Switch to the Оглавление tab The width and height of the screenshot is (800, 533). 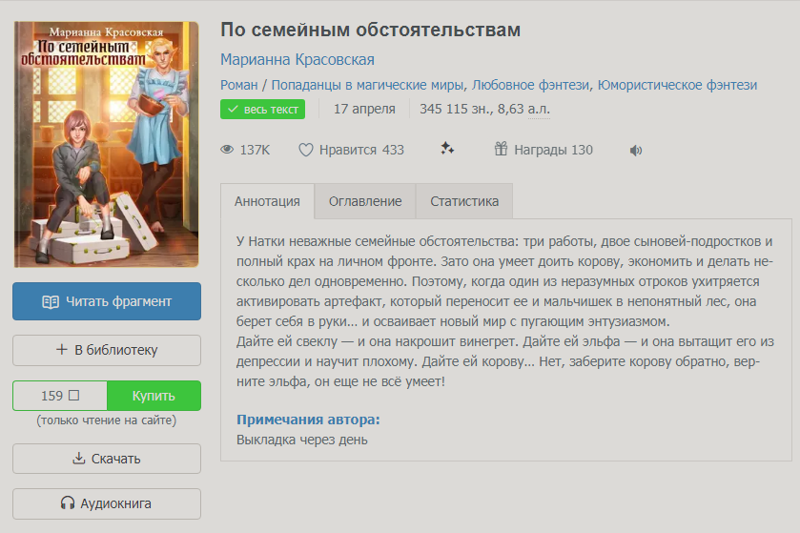365,201
